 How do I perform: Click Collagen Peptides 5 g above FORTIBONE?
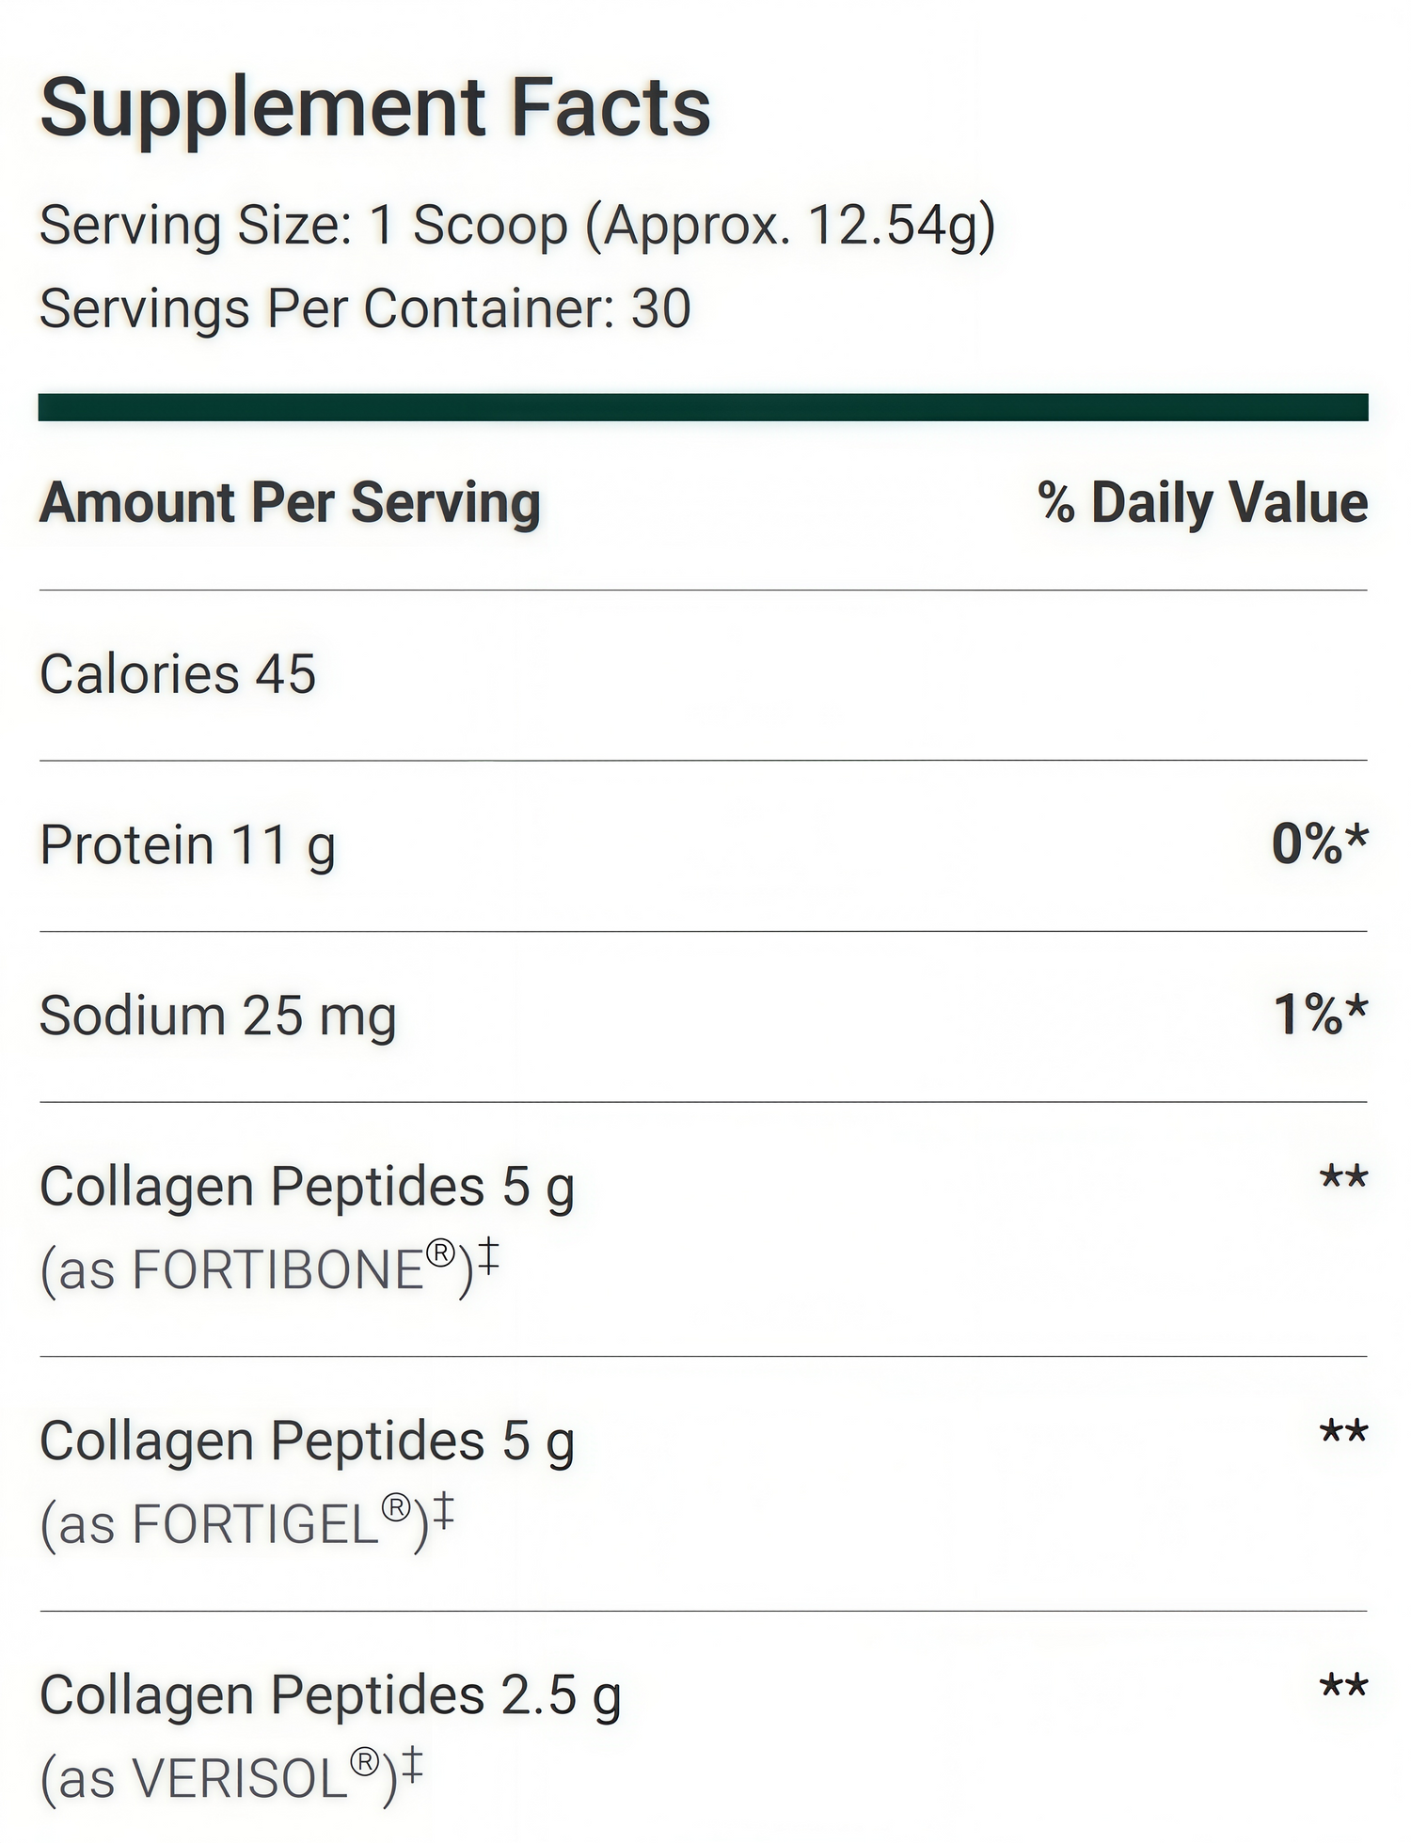[x=307, y=1187]
